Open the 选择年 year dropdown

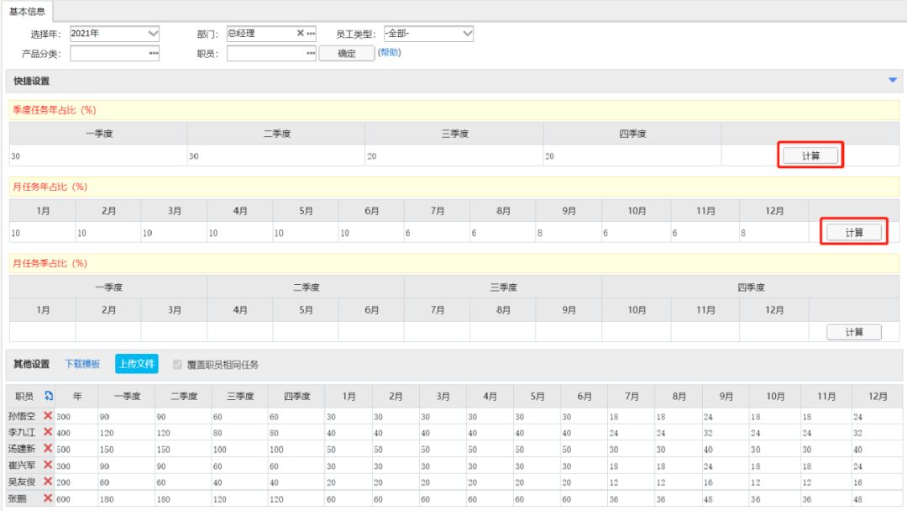point(152,34)
